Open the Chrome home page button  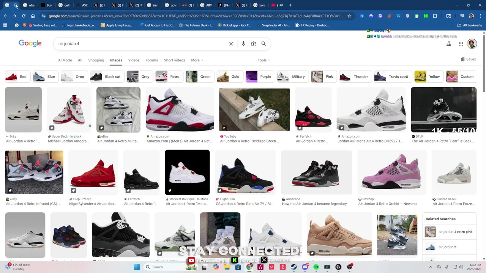point(33,16)
